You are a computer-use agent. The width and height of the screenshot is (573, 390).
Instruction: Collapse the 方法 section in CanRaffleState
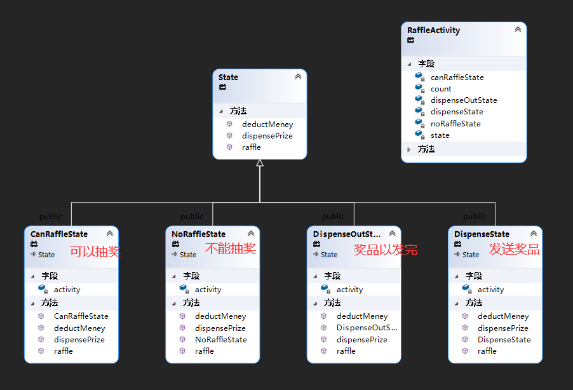click(33, 302)
